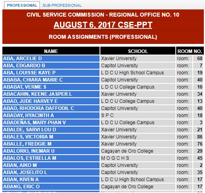Click the NAME column header
The width and height of the screenshot is (205, 193).
coord(51,51)
